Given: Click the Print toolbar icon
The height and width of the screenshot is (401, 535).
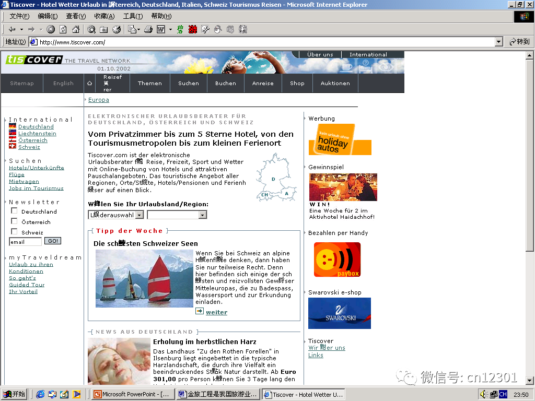Looking at the screenshot, I should pyautogui.click(x=148, y=30).
